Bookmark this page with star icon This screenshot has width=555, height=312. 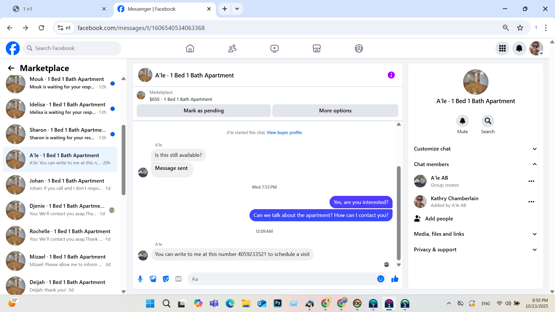pos(520,28)
